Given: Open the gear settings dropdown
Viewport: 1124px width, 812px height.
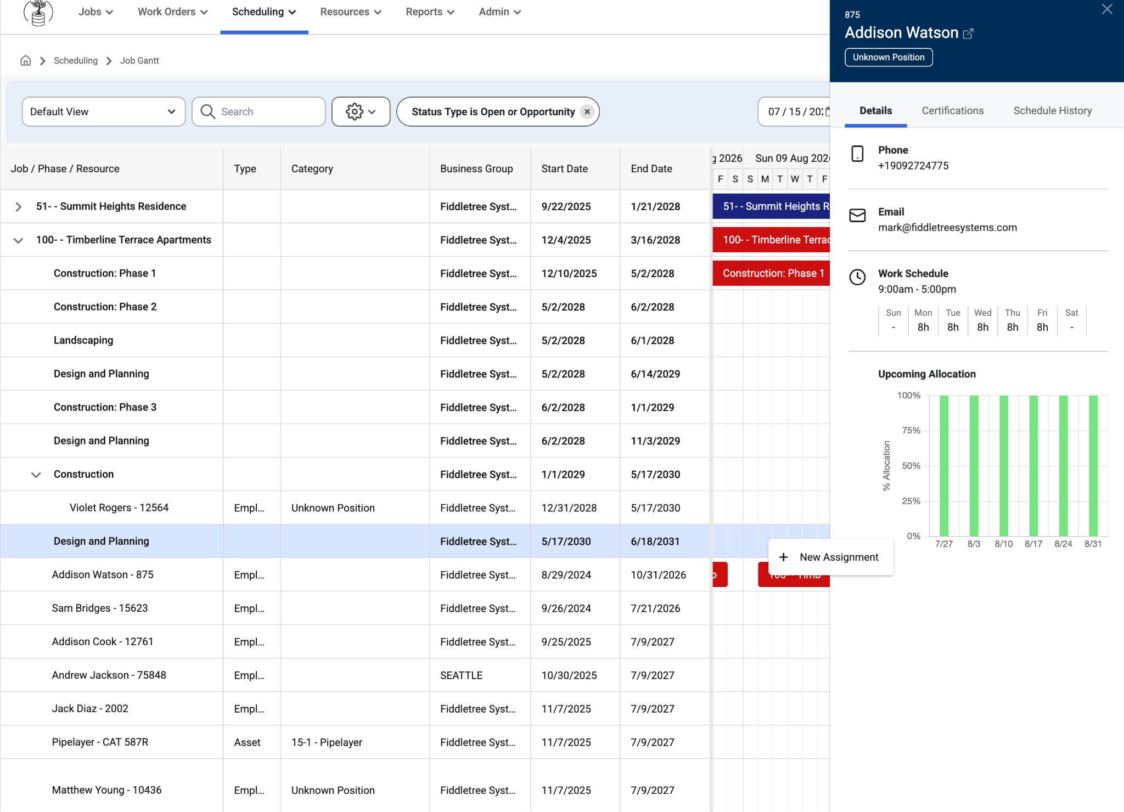Looking at the screenshot, I should click(x=361, y=111).
